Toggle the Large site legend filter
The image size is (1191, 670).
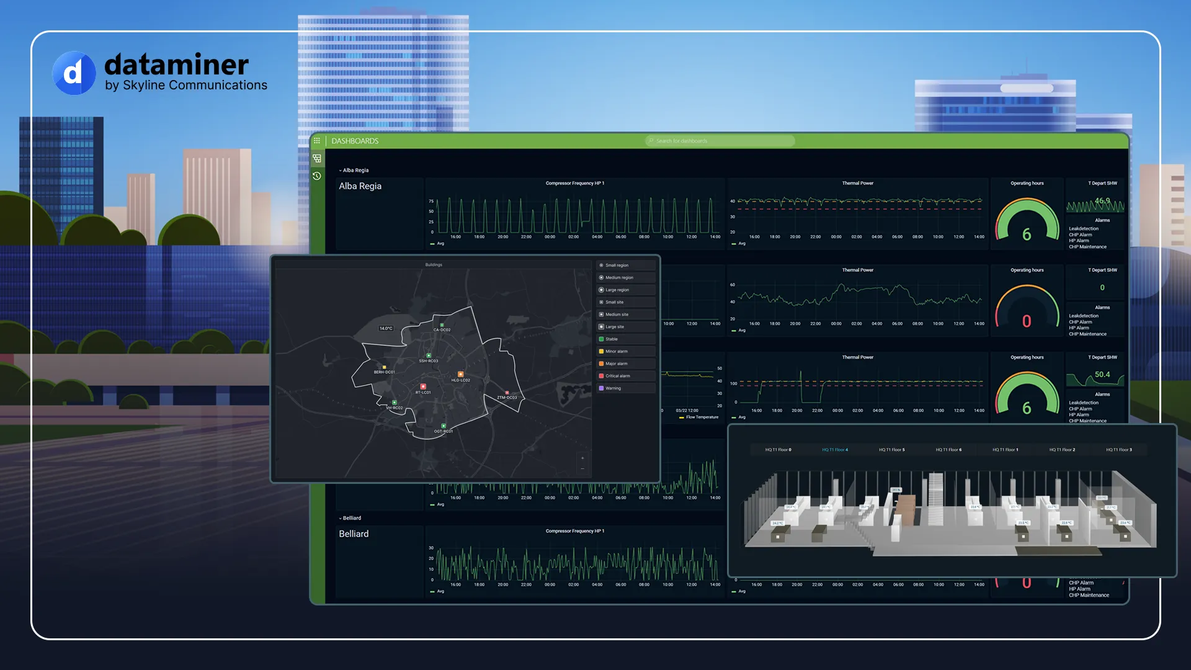coord(626,327)
